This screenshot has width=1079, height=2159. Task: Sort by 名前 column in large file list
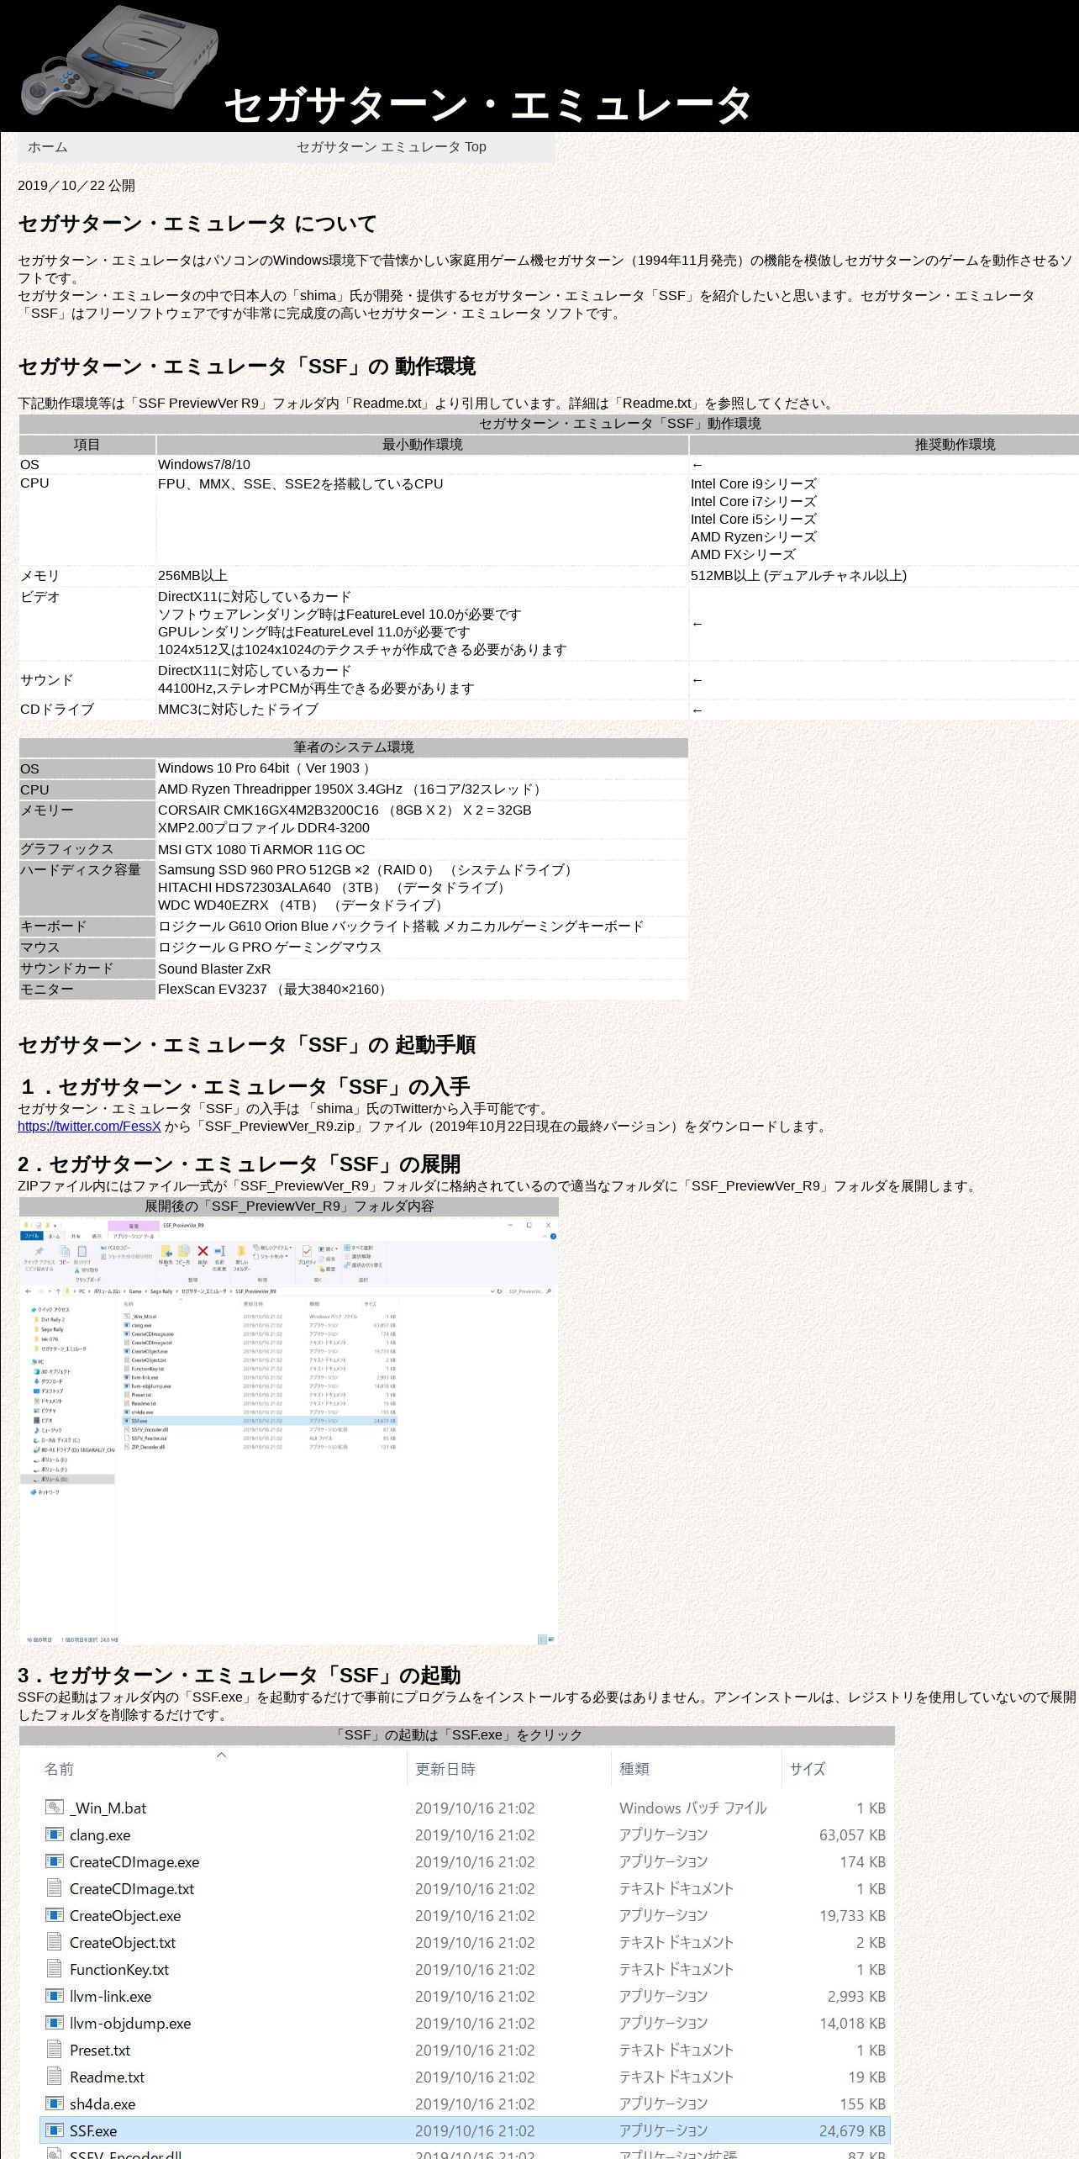coord(59,1769)
